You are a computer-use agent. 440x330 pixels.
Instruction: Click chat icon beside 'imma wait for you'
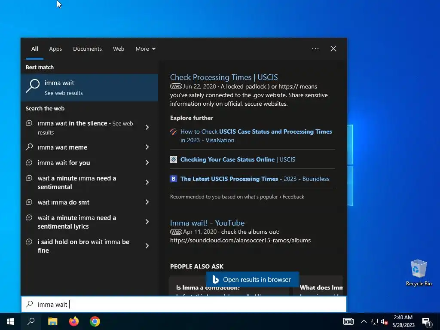[29, 162]
